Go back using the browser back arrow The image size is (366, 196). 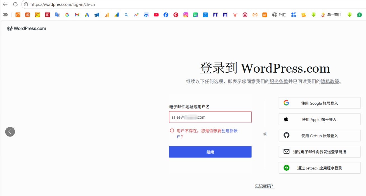click(5, 4)
